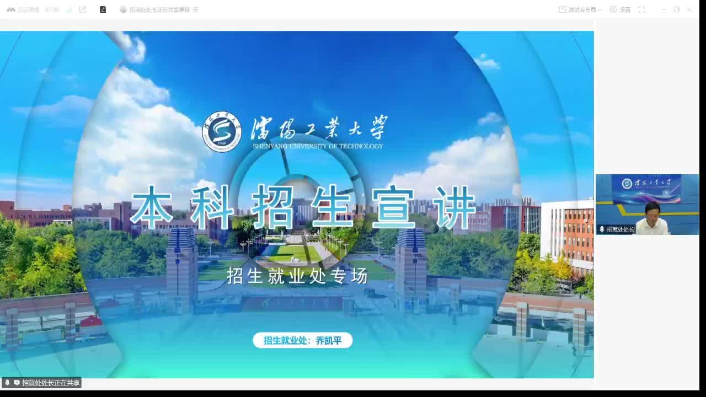This screenshot has height=397, width=706.
Task: Enter fullscreen view using fullscreen icon
Action: pos(641,10)
